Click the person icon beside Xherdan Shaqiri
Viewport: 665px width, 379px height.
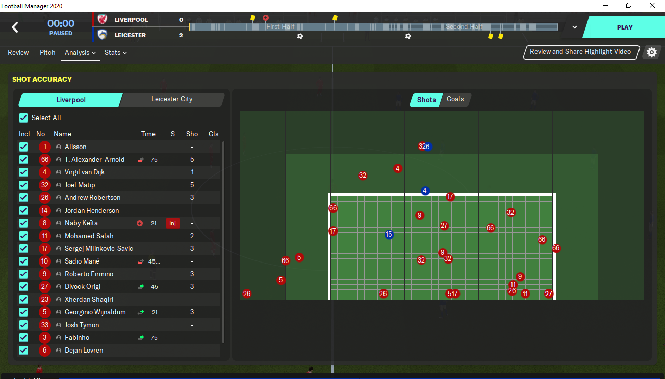(59, 300)
